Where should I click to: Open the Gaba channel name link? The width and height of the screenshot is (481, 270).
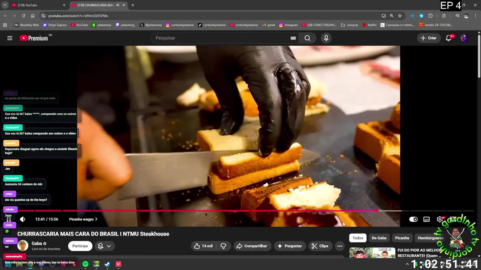[36, 243]
